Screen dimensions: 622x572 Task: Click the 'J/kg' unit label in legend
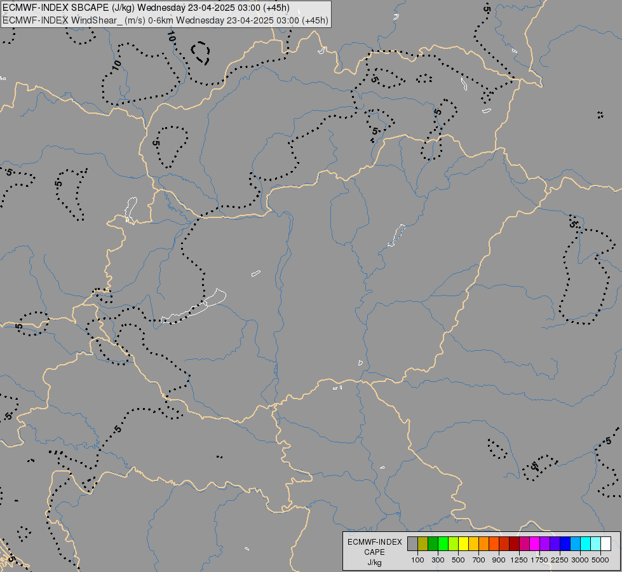point(374,562)
